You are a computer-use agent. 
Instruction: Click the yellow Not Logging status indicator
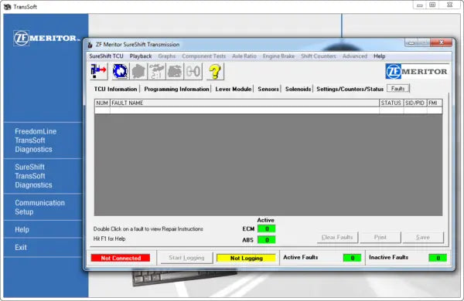click(x=246, y=258)
